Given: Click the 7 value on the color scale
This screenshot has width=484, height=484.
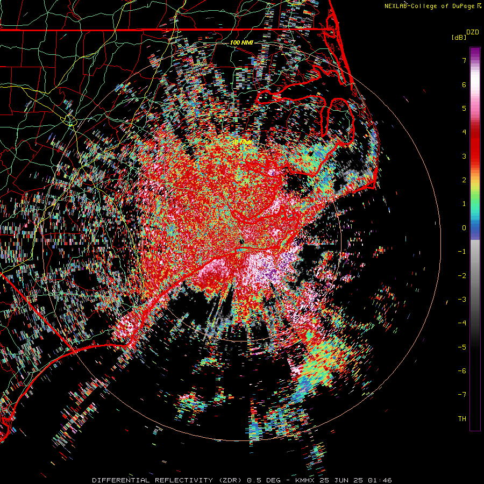Looking at the screenshot, I should point(464,60).
